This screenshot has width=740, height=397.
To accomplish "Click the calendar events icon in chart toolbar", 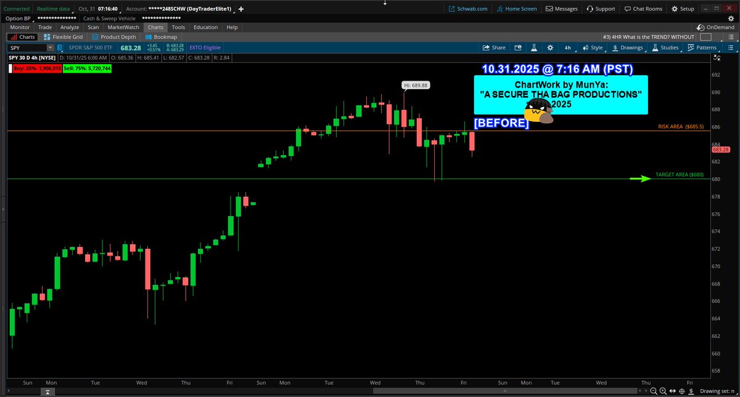I will [518, 47].
